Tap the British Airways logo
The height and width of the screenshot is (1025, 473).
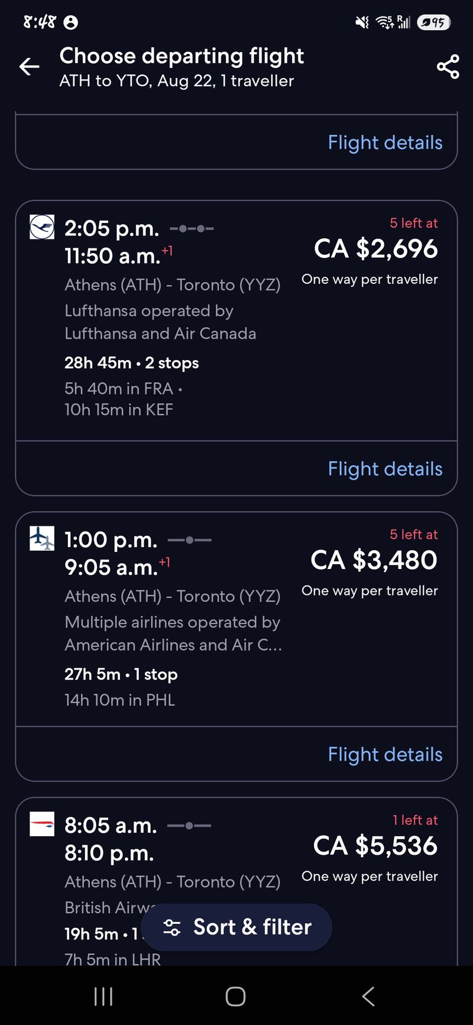pos(42,824)
